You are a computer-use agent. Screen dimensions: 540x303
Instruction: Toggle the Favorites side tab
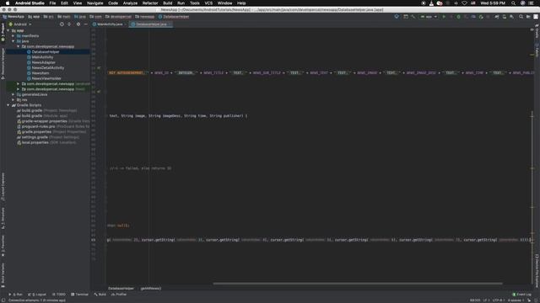coord(3,245)
